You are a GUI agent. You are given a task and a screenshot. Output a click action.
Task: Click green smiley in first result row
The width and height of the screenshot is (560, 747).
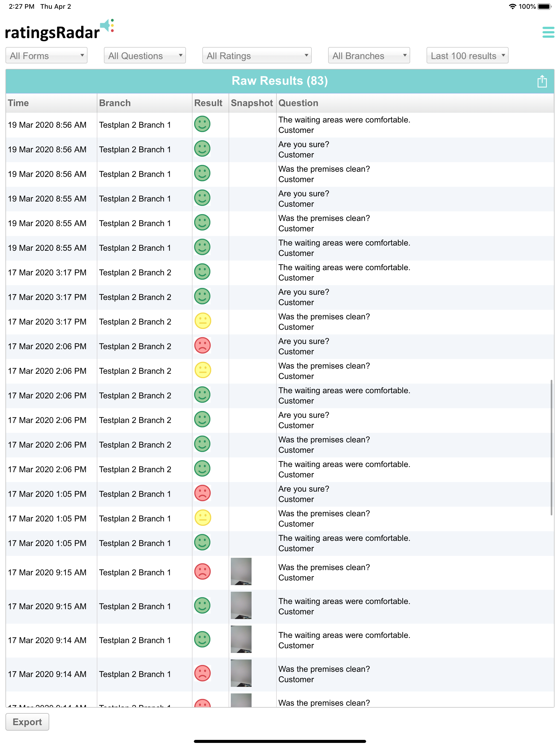click(x=202, y=124)
